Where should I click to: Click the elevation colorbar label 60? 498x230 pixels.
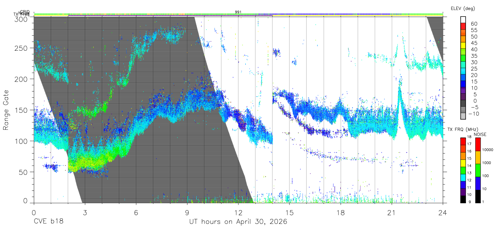pyautogui.click(x=474, y=24)
